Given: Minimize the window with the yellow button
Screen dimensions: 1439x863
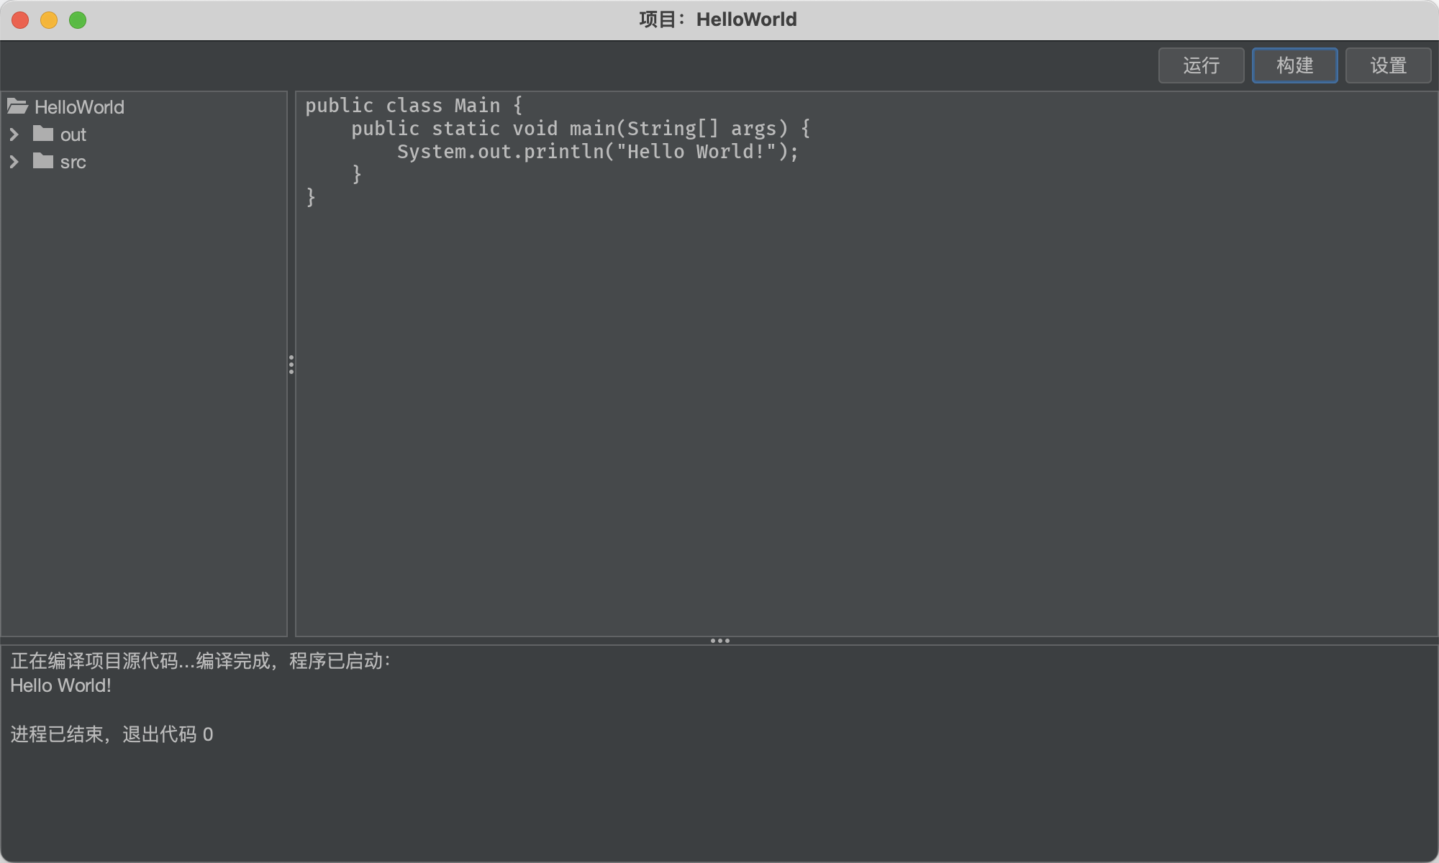Looking at the screenshot, I should pyautogui.click(x=49, y=20).
